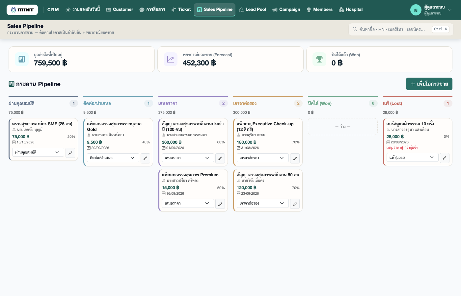This screenshot has height=296, width=461.
Task: Switch to the Lead Pool tab
Action: [252, 10]
